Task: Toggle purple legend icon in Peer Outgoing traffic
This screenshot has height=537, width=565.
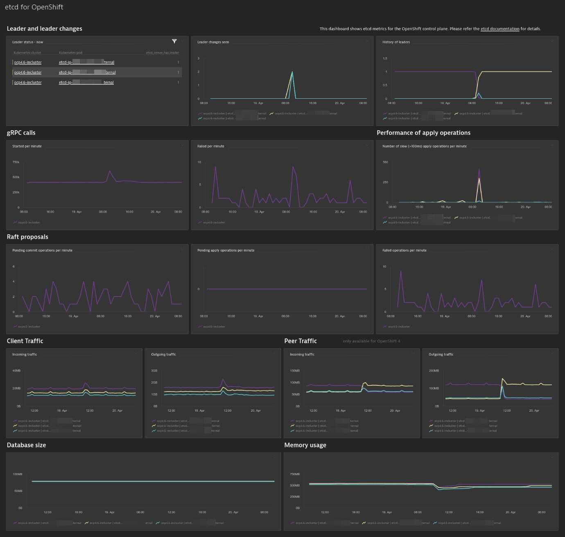Action: point(432,421)
